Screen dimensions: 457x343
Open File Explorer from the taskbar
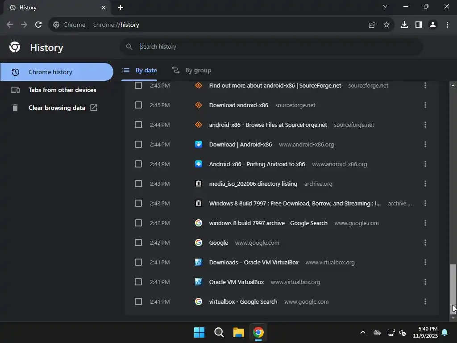pos(238,332)
